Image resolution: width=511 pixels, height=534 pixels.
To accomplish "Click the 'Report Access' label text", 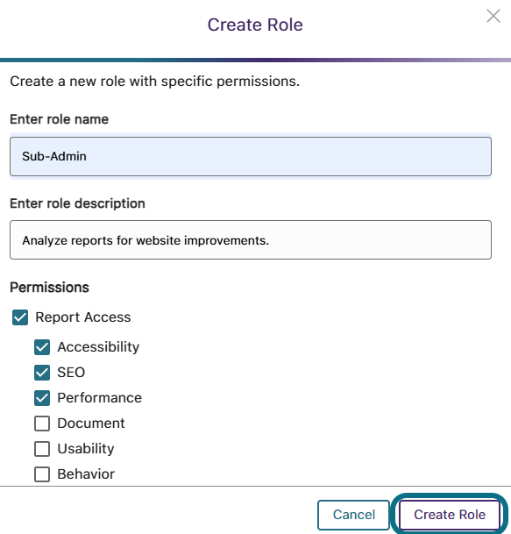I will (83, 317).
